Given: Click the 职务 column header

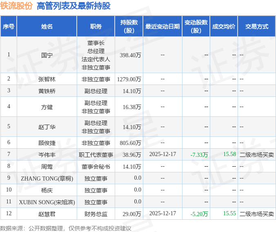Looking at the screenshot, I should click(x=96, y=27).
